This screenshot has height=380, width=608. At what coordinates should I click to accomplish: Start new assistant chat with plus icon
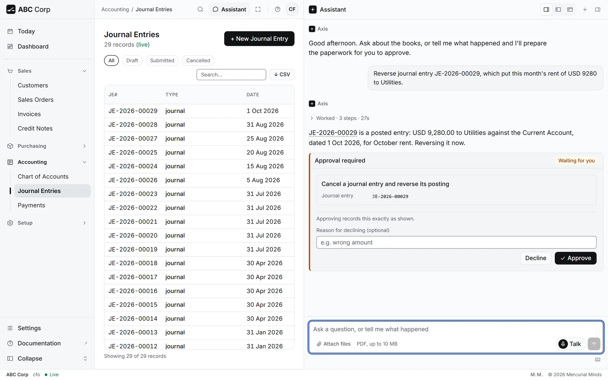(x=585, y=9)
